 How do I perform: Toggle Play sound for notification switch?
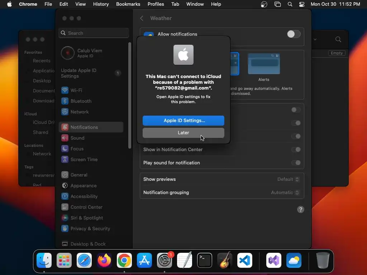pyautogui.click(x=296, y=163)
